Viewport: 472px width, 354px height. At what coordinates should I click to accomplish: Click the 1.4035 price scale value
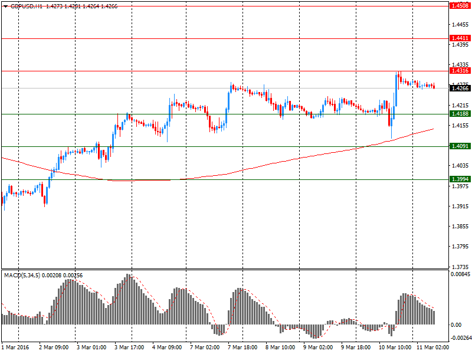[461, 166]
